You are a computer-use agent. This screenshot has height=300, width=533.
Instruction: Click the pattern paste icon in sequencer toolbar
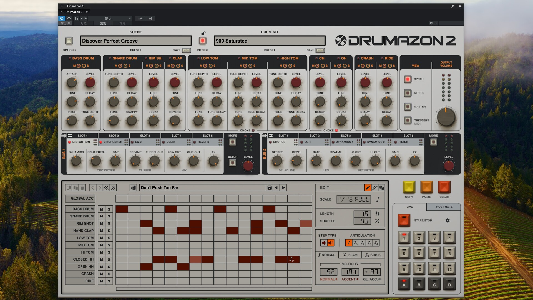coord(75,188)
